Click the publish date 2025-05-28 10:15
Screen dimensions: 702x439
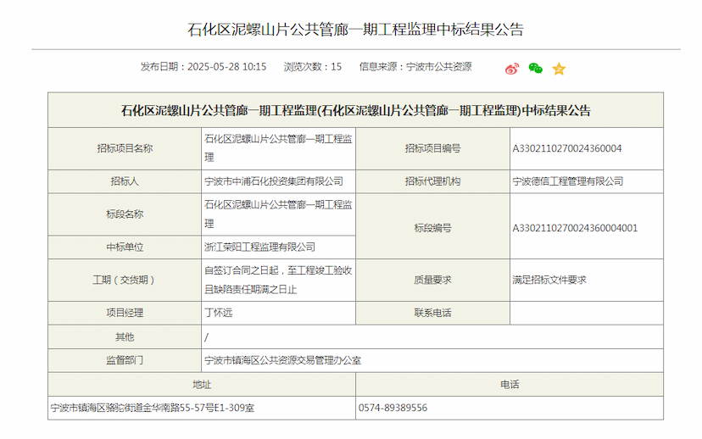pos(226,67)
